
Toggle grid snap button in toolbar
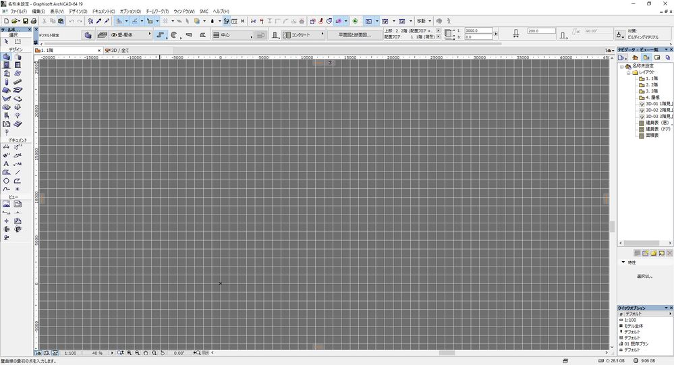(x=165, y=21)
